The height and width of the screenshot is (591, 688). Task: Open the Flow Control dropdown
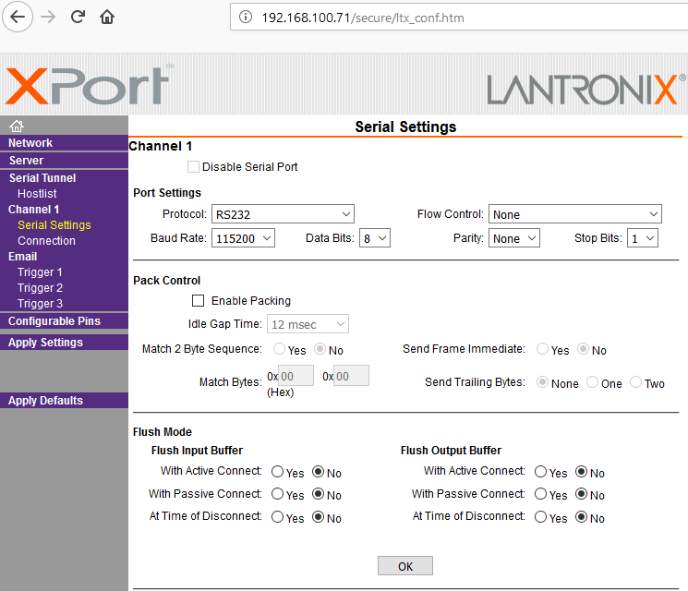coord(574,214)
